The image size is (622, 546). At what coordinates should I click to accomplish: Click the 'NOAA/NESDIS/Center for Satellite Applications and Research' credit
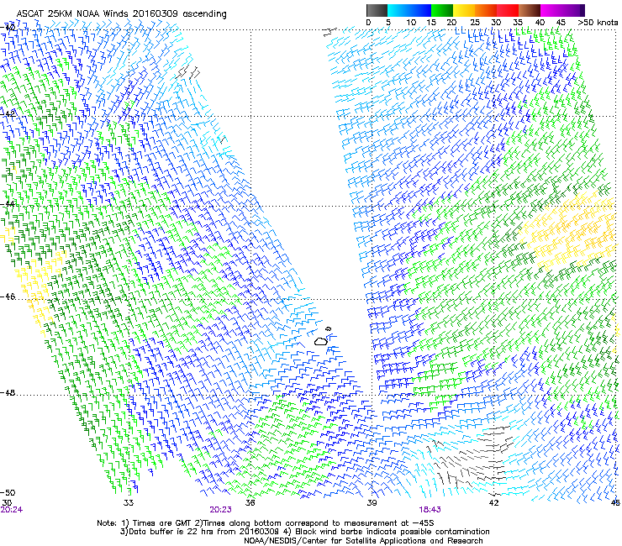click(x=363, y=541)
